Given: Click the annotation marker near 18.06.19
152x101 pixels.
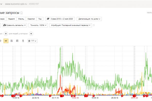Looking at the screenshot, I should click(93, 96).
